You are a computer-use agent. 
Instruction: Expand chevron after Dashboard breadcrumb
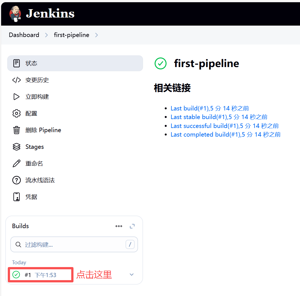tap(46, 35)
